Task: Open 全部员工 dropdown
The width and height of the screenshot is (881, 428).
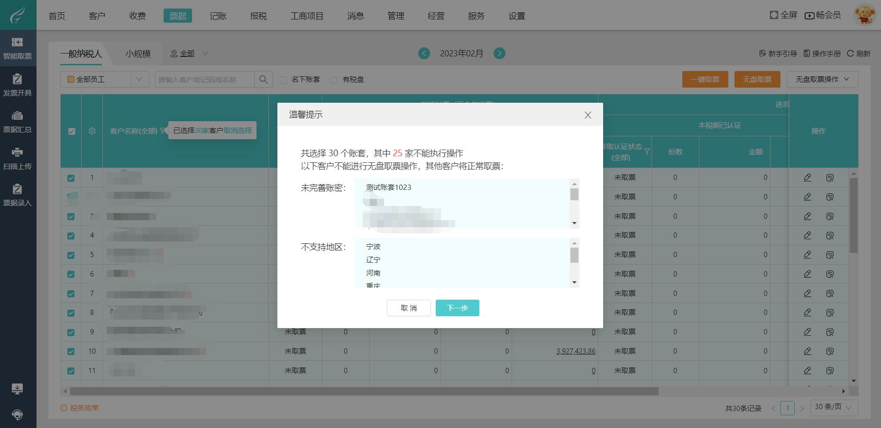Action: coord(104,80)
